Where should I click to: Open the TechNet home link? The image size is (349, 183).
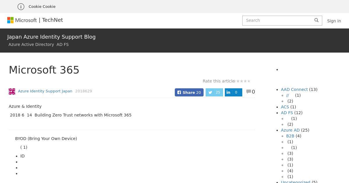(x=52, y=20)
